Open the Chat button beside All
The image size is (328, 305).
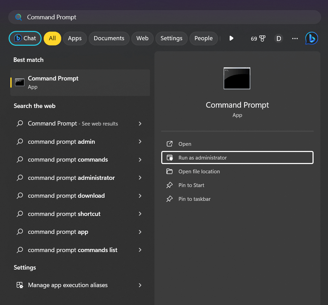[x=25, y=39]
